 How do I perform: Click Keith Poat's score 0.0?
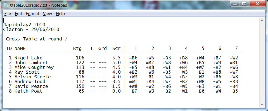point(117,91)
